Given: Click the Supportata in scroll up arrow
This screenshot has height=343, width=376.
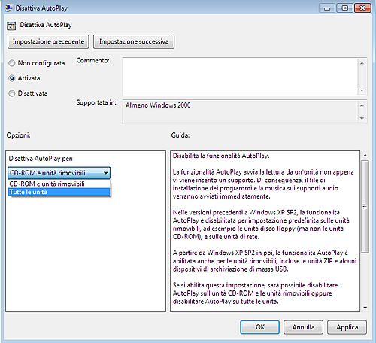Looking at the screenshot, I should (362, 105).
